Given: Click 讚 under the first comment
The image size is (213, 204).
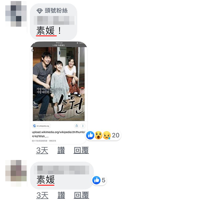Looking at the screenshot, I should pos(61,150).
